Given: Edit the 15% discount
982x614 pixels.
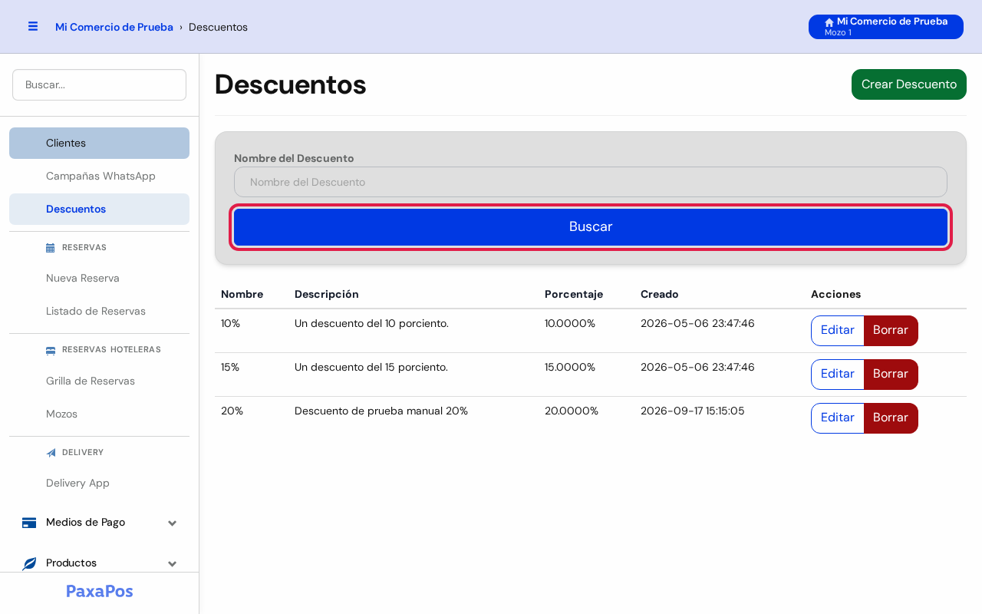Looking at the screenshot, I should click(838, 375).
